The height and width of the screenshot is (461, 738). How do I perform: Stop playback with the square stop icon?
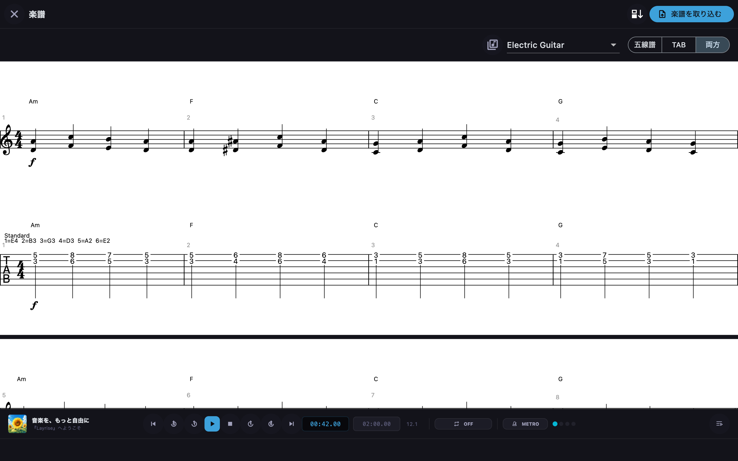click(x=230, y=424)
